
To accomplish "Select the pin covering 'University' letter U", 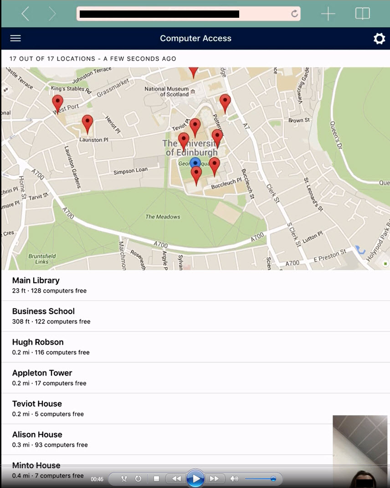I will pos(184,142).
